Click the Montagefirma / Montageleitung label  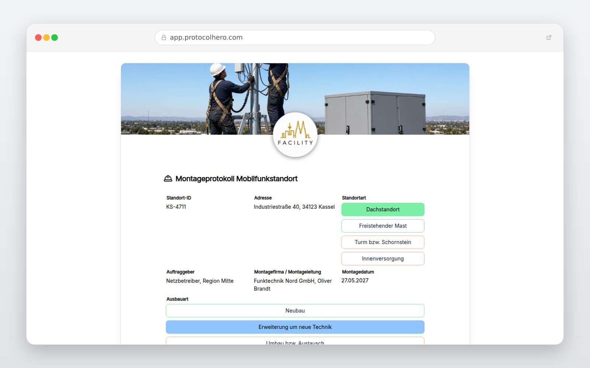(288, 272)
